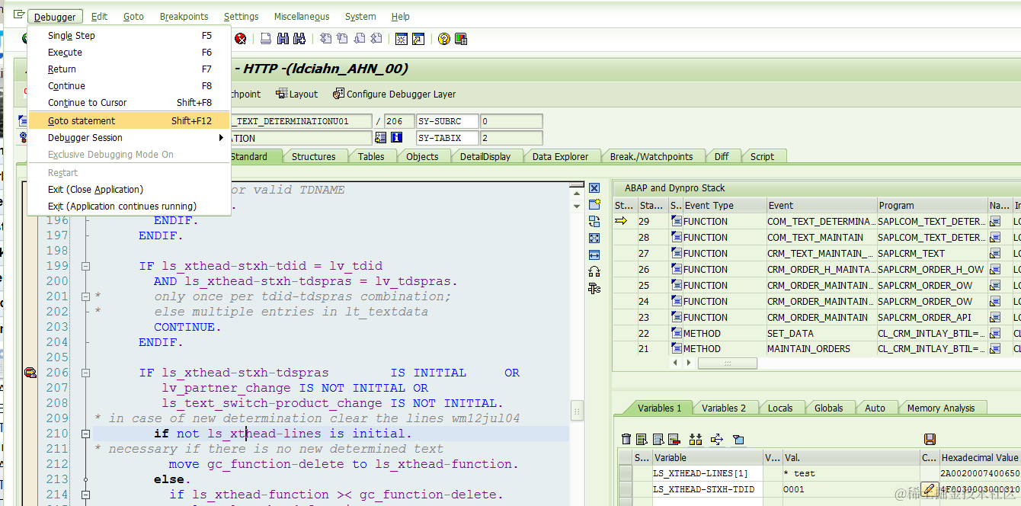Select Exit (Close Application)

[129, 189]
